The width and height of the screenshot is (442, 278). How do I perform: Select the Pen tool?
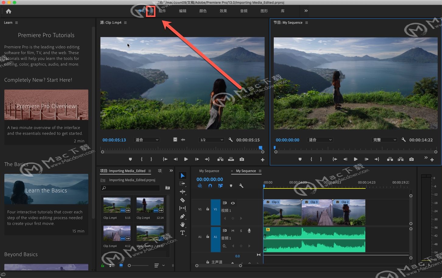(183, 216)
